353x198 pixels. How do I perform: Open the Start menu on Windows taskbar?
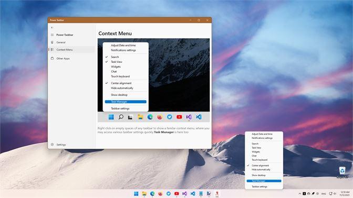tap(136, 194)
